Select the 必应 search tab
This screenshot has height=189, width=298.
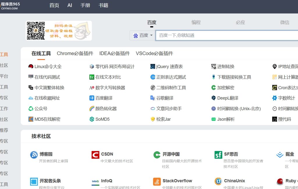(x=240, y=22)
